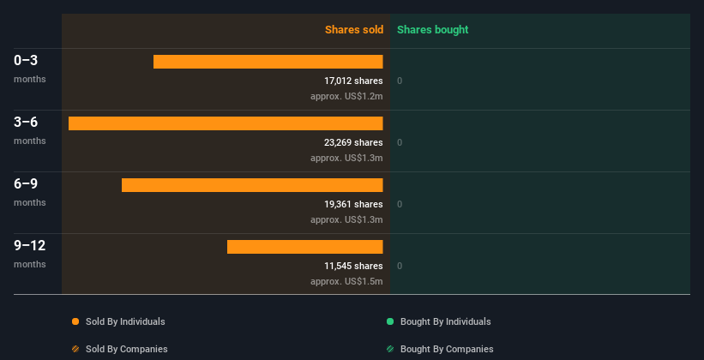Click the 9–12 months orange bar
The height and width of the screenshot is (360, 704).
pyautogui.click(x=305, y=247)
